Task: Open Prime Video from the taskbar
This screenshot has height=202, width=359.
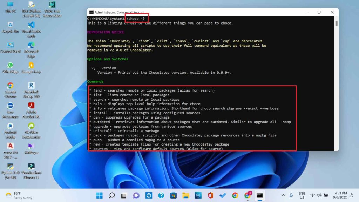Action: coord(198,195)
